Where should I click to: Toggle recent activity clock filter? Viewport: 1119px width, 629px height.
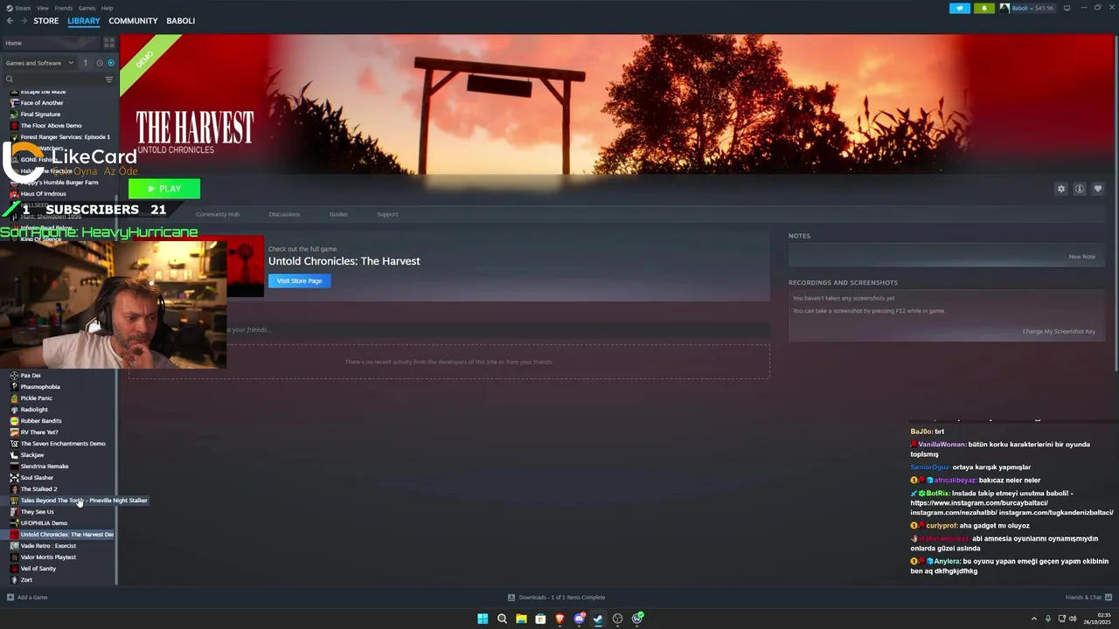(100, 63)
